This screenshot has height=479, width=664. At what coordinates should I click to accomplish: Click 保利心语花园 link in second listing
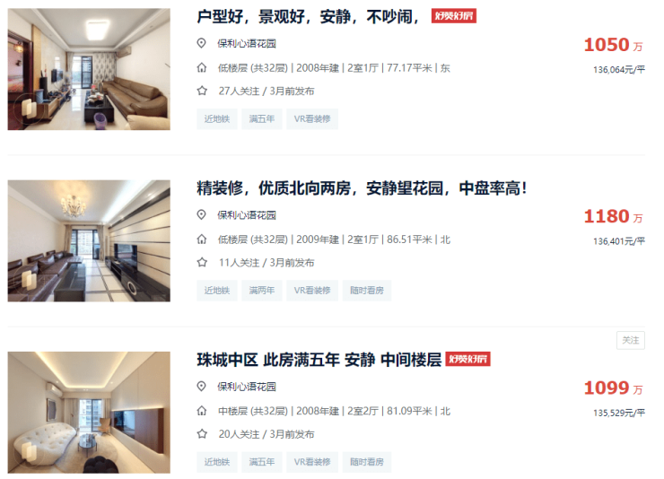coord(247,215)
